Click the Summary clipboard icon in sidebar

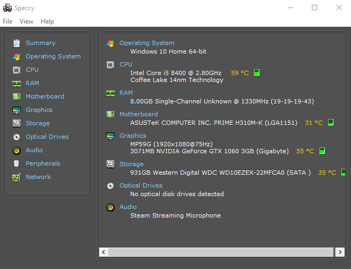(16, 43)
